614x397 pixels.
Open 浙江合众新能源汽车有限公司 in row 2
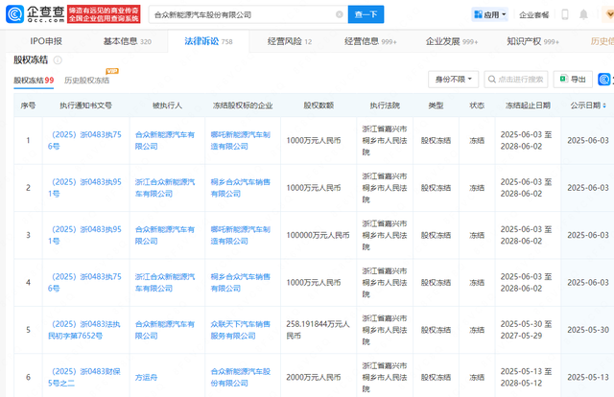[165, 188]
